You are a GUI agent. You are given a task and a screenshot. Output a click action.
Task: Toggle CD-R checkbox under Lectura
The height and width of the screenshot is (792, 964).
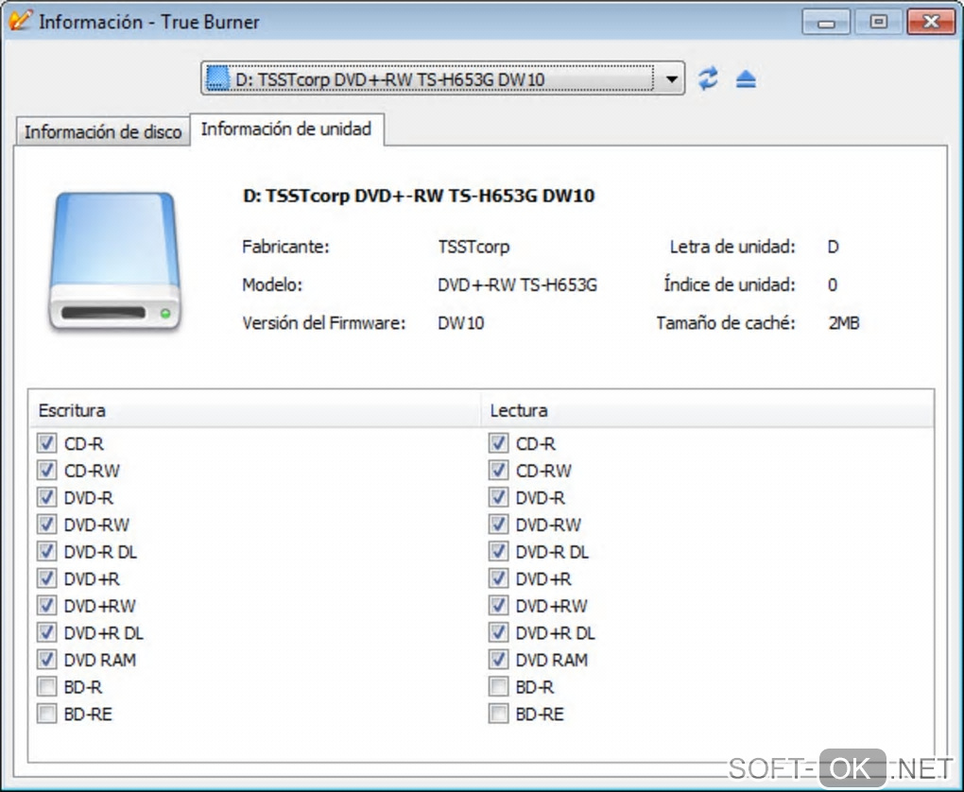(x=499, y=442)
